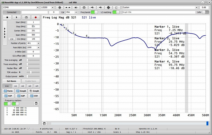Open the COM6 port dropdown
Viewport: 212px width, 135px height.
(x=21, y=7)
